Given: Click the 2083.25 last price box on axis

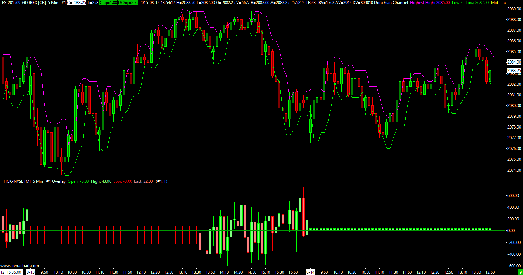Looking at the screenshot, I should (514, 70).
